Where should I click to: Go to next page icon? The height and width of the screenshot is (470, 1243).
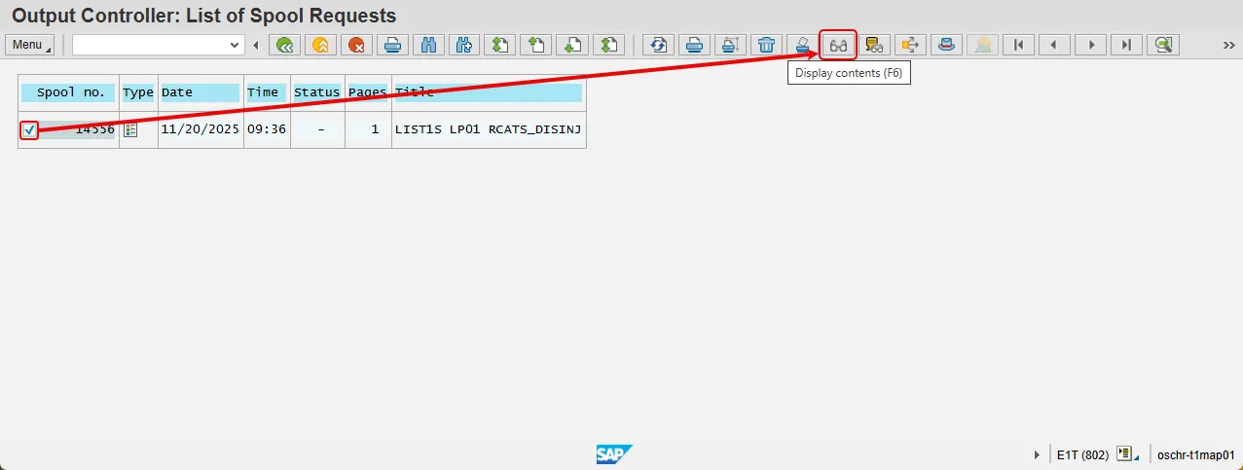click(571, 45)
